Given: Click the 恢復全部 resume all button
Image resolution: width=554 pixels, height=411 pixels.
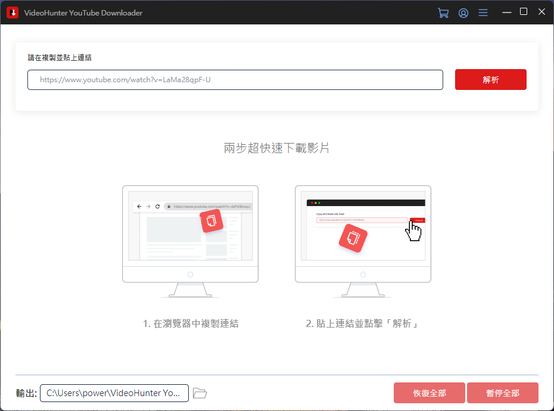Looking at the screenshot, I should tap(429, 393).
